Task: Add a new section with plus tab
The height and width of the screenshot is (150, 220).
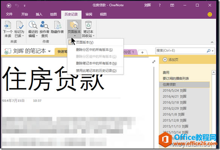Action: 142,52
